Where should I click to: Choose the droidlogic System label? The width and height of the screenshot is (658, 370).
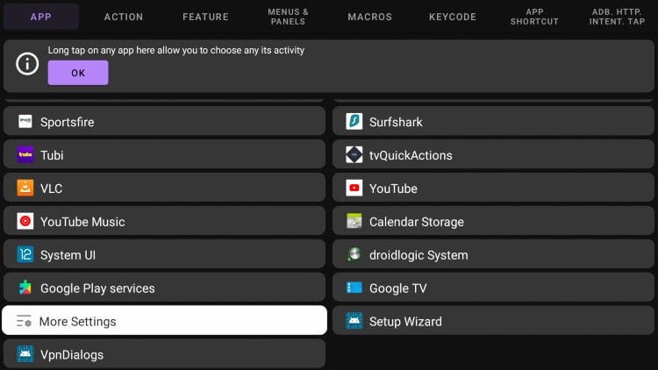point(418,255)
